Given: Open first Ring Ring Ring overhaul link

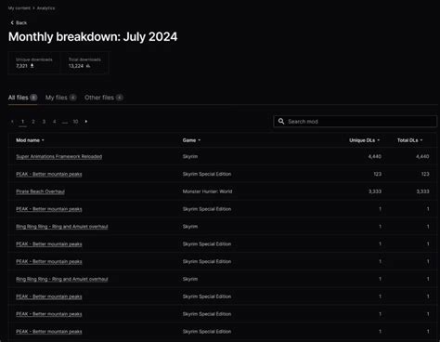Looking at the screenshot, I should (62, 227).
